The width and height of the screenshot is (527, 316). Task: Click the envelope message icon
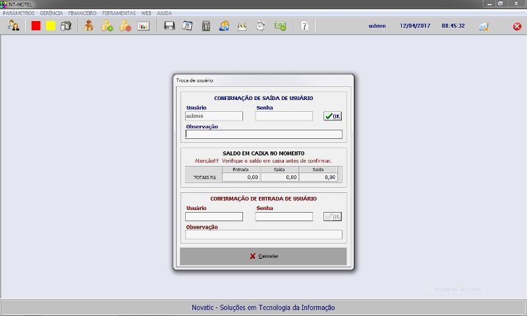(484, 26)
